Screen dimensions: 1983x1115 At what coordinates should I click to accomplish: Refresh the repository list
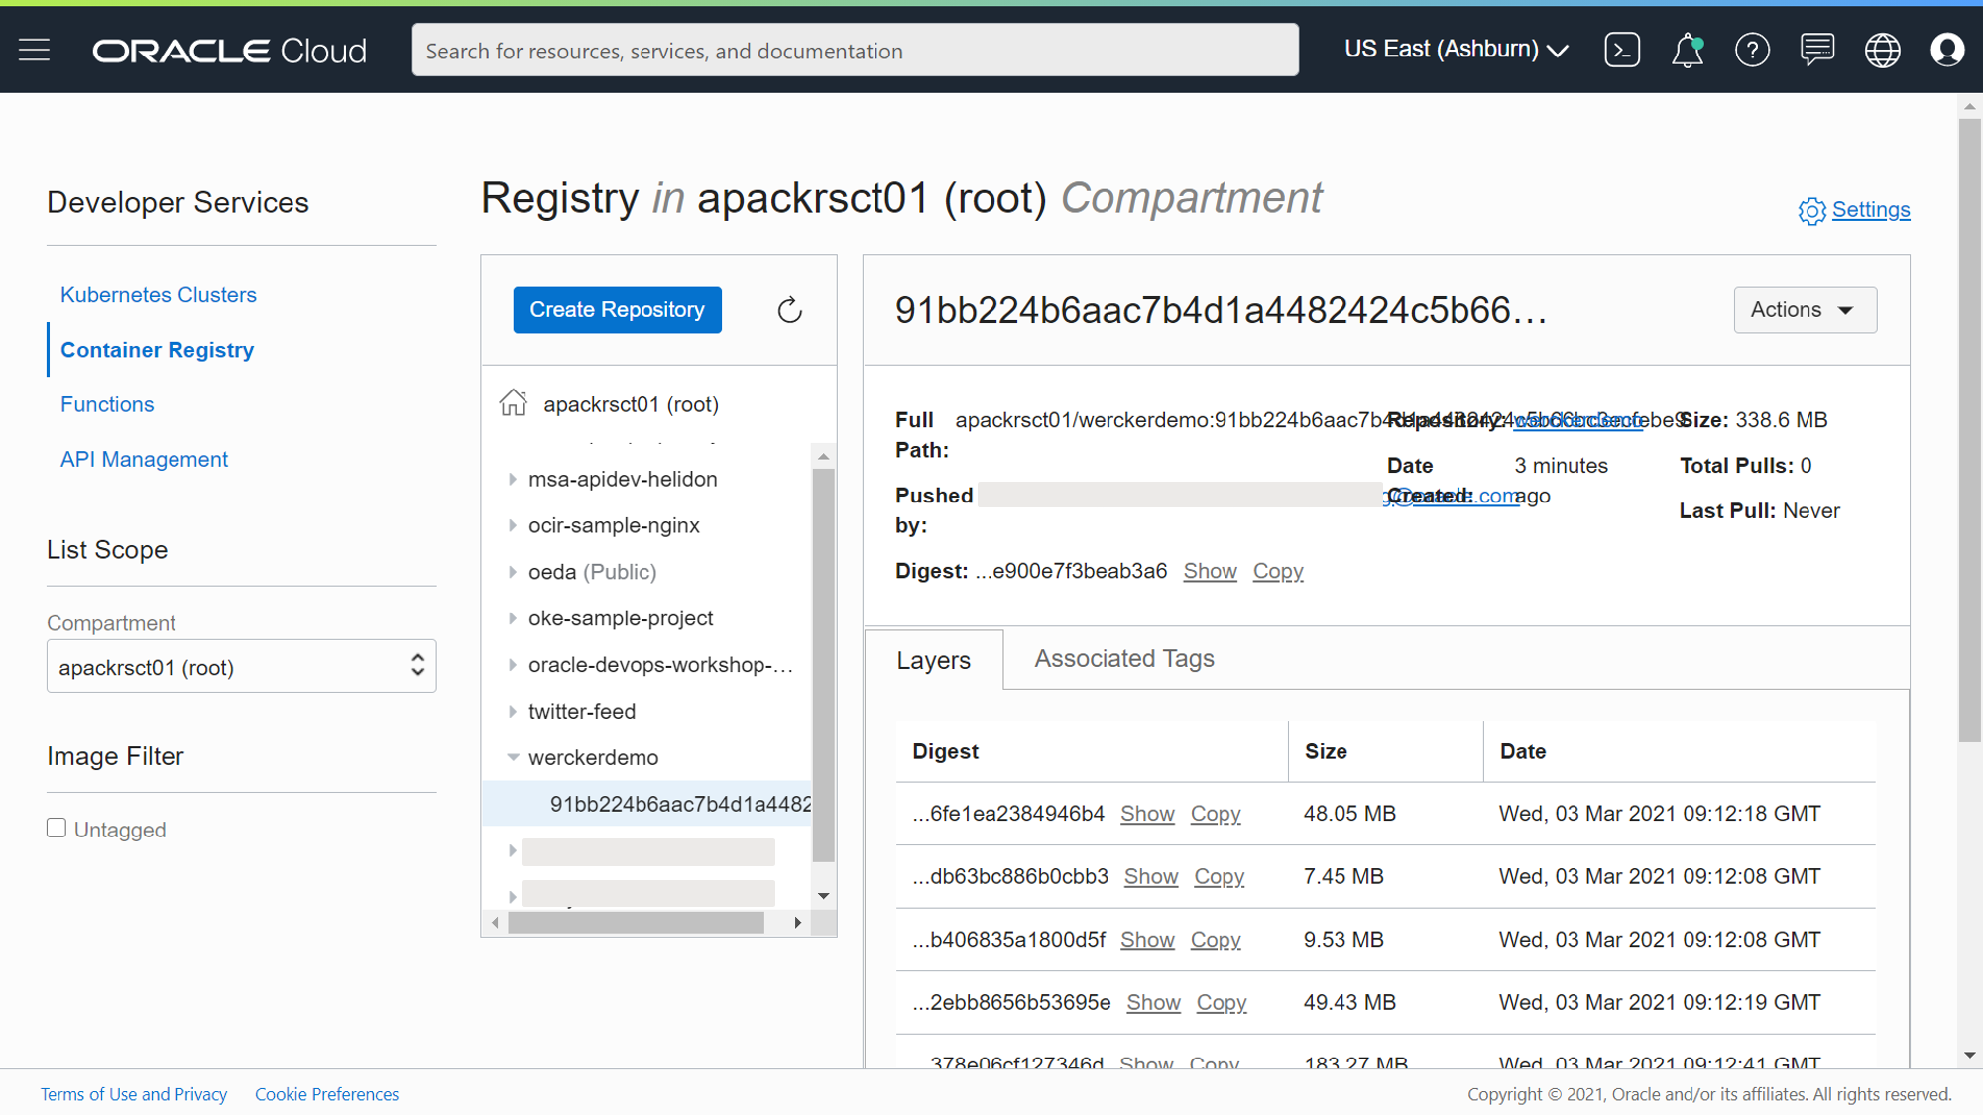pyautogui.click(x=789, y=310)
